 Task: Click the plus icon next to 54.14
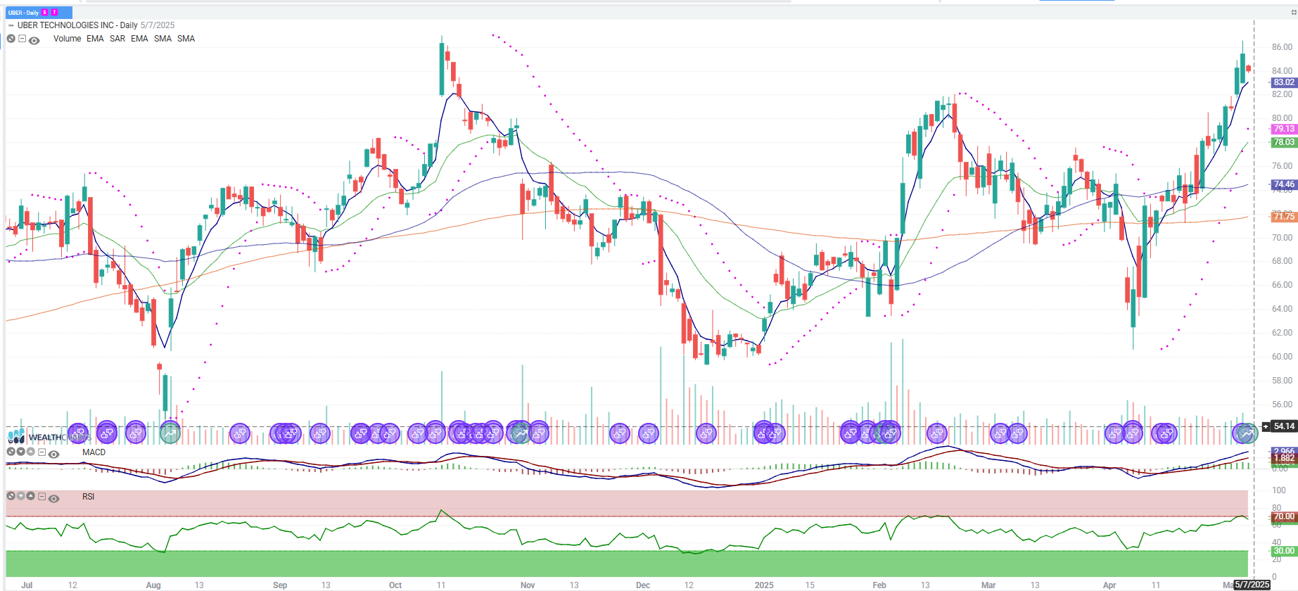[1266, 426]
